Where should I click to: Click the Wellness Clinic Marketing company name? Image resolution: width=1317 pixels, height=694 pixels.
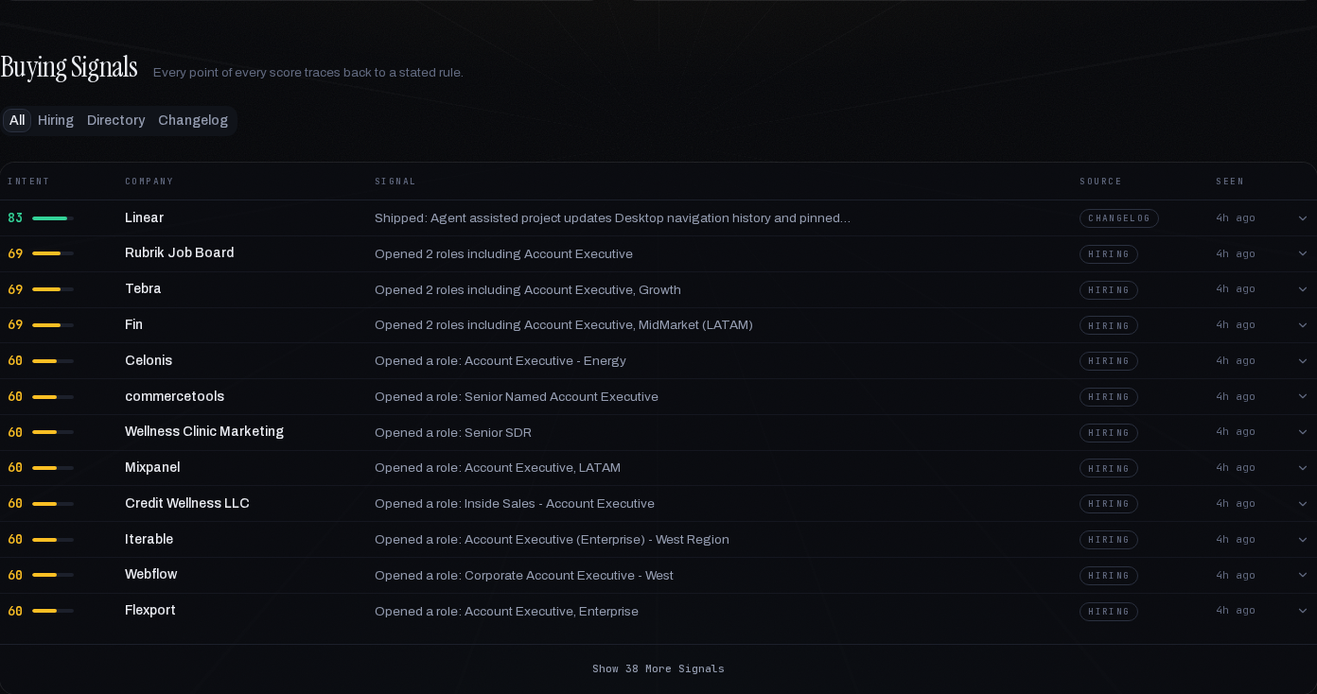pos(204,431)
